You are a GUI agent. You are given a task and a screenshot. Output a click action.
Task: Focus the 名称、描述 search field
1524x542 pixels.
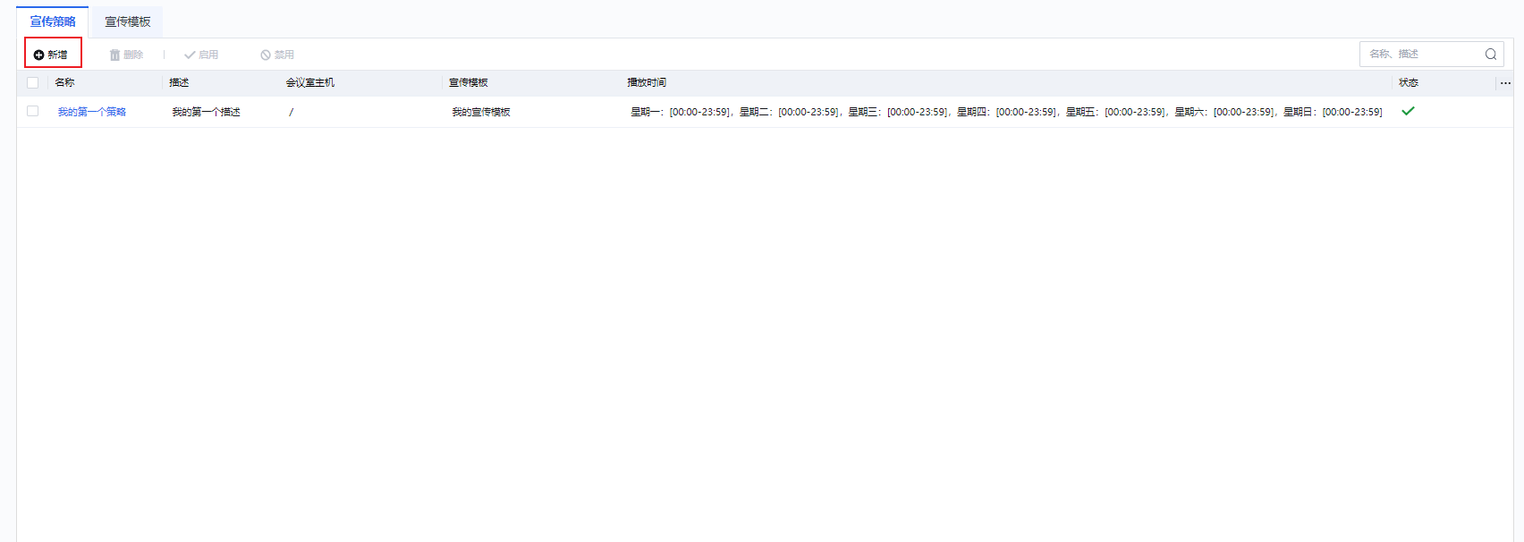(1422, 55)
